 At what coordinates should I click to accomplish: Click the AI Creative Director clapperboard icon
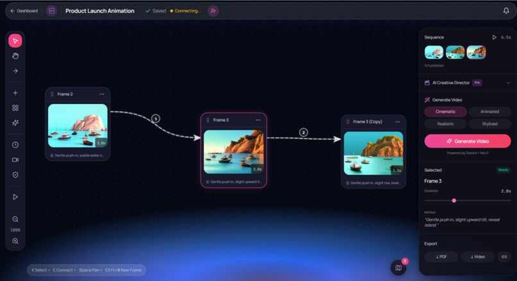[427, 83]
